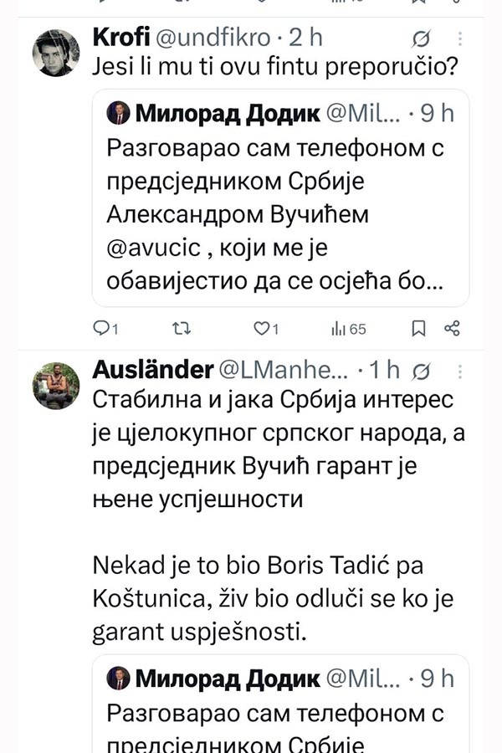This screenshot has height=753, width=502.
Task: Open retweet options on Krofi's tweet
Action: pyautogui.click(x=181, y=329)
